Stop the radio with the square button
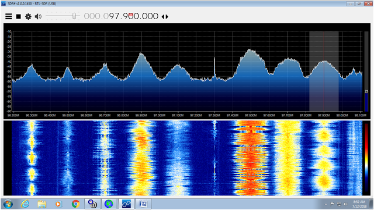 click(18, 16)
